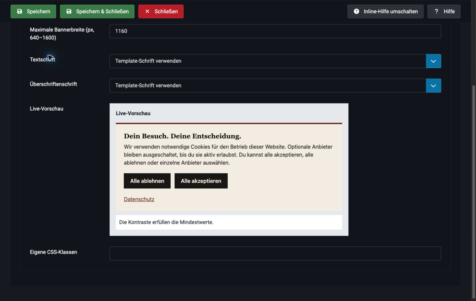
Task: Focus the Eigene CSS-Klassen input field
Action: (275, 254)
